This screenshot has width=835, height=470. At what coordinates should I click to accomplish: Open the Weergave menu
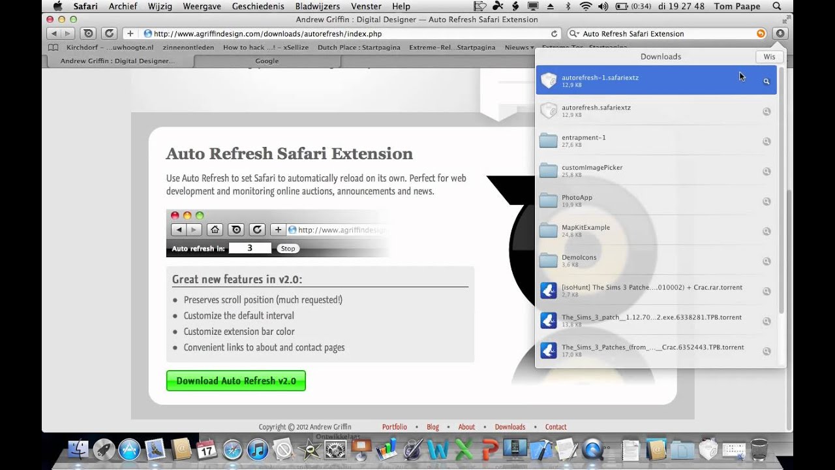point(203,7)
